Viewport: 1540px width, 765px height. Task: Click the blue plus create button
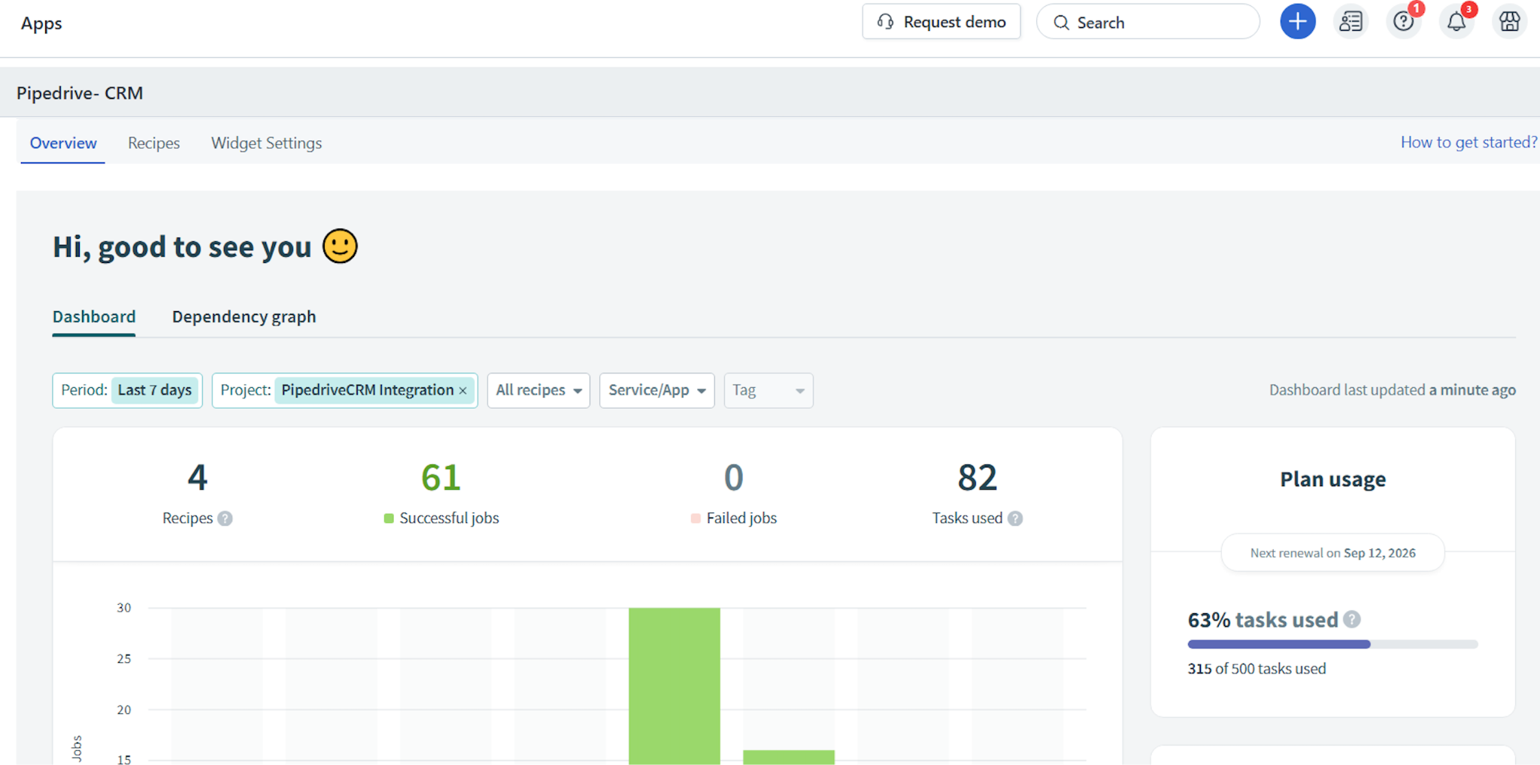click(x=1298, y=22)
